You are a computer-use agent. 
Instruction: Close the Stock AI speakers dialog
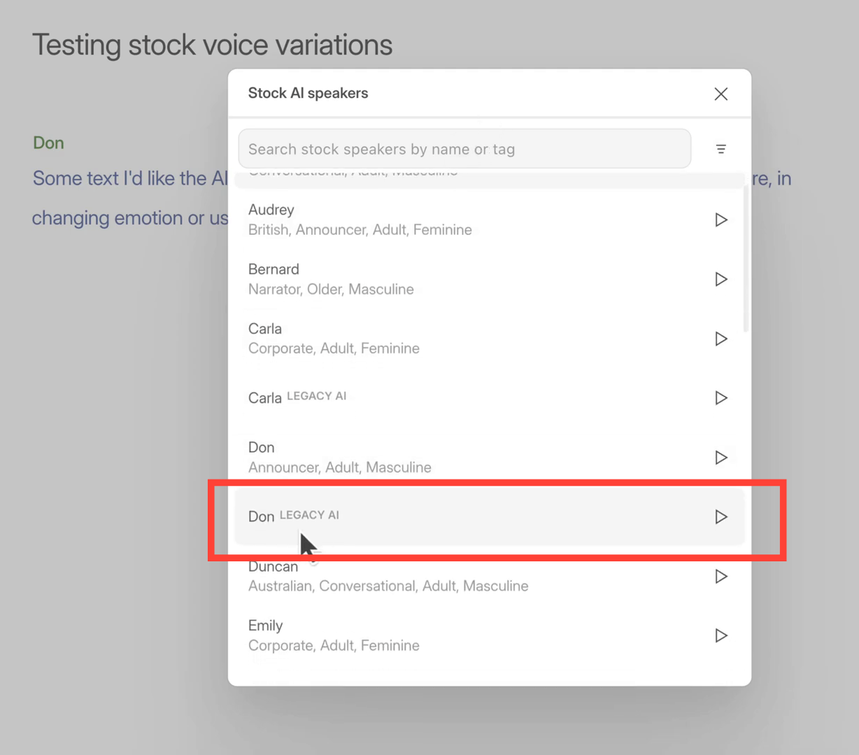721,94
